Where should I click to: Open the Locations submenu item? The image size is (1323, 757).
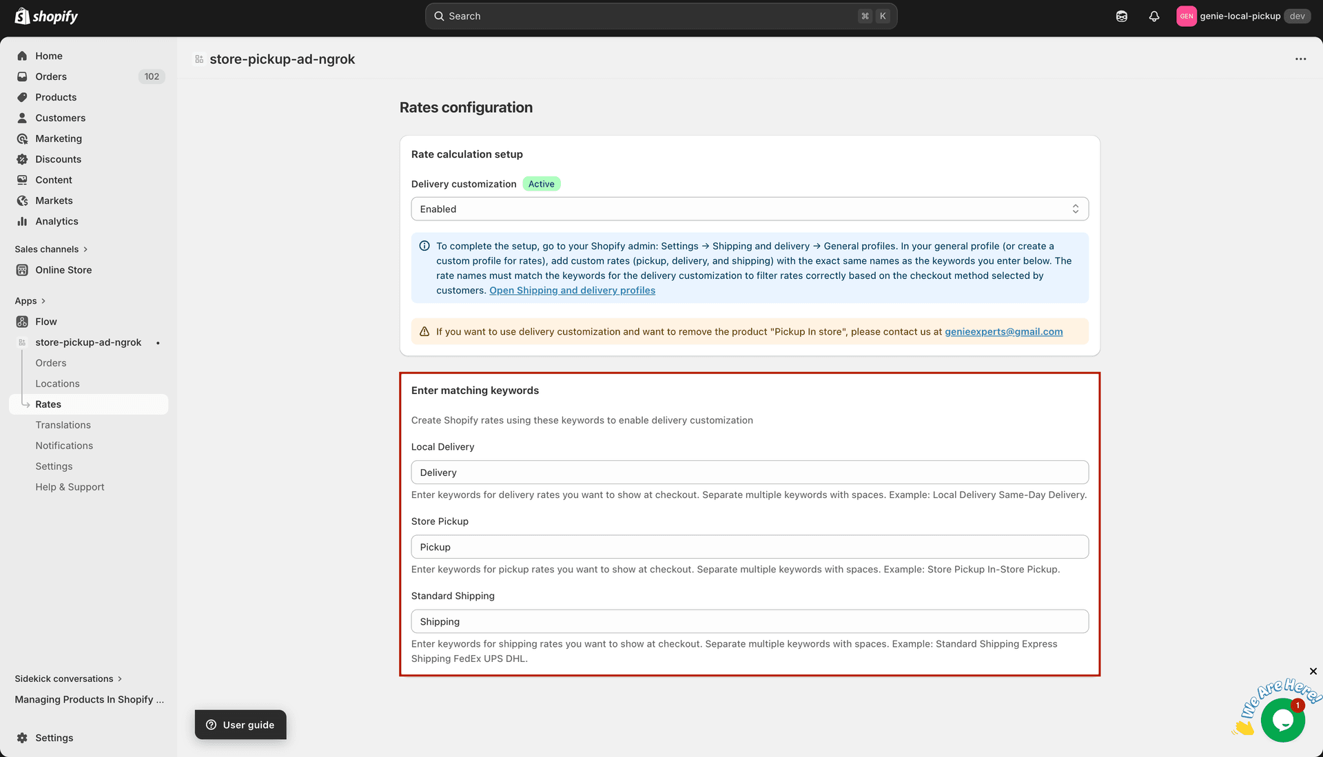click(x=57, y=384)
